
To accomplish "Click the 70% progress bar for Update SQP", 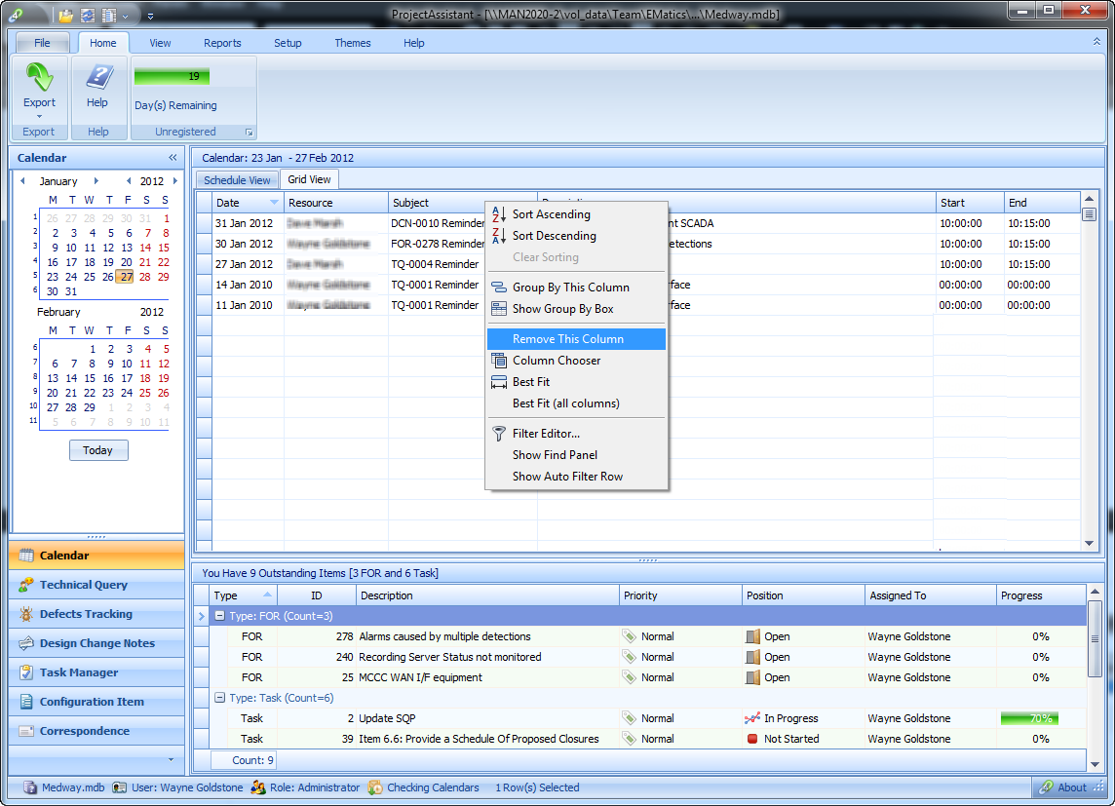I will [x=1029, y=718].
